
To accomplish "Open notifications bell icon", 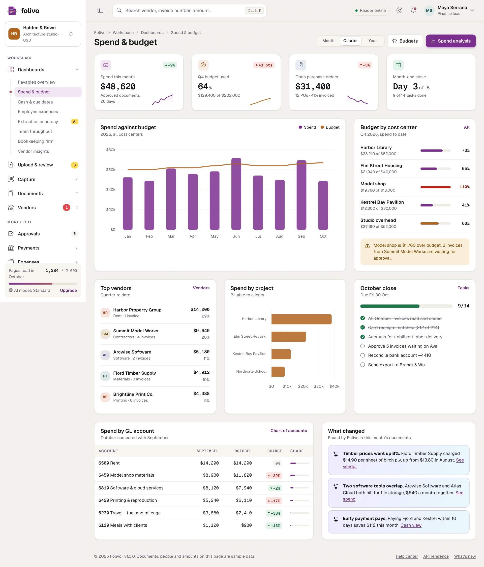I will pyautogui.click(x=413, y=10).
